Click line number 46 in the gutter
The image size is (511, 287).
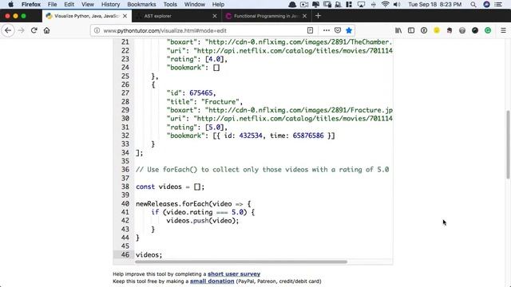click(x=125, y=255)
